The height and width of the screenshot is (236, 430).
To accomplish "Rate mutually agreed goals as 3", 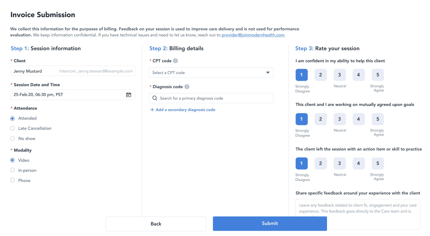I will (x=339, y=119).
